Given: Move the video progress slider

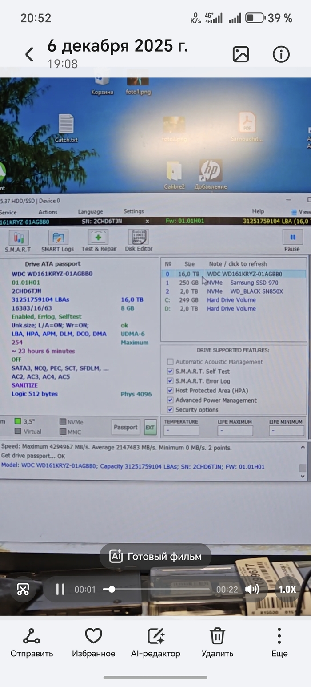Looking at the screenshot, I should 112,589.
